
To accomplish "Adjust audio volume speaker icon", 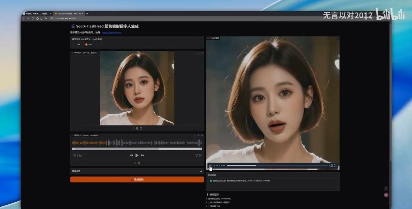I will coord(74,155).
